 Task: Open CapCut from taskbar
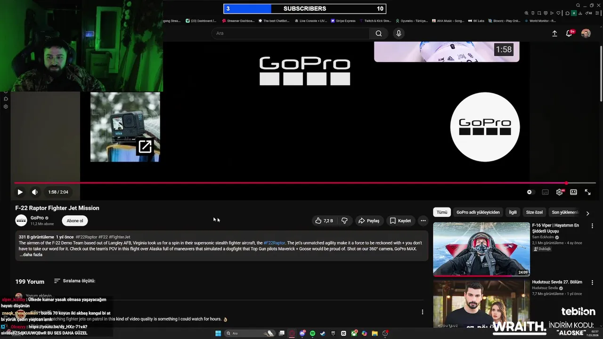click(343, 333)
